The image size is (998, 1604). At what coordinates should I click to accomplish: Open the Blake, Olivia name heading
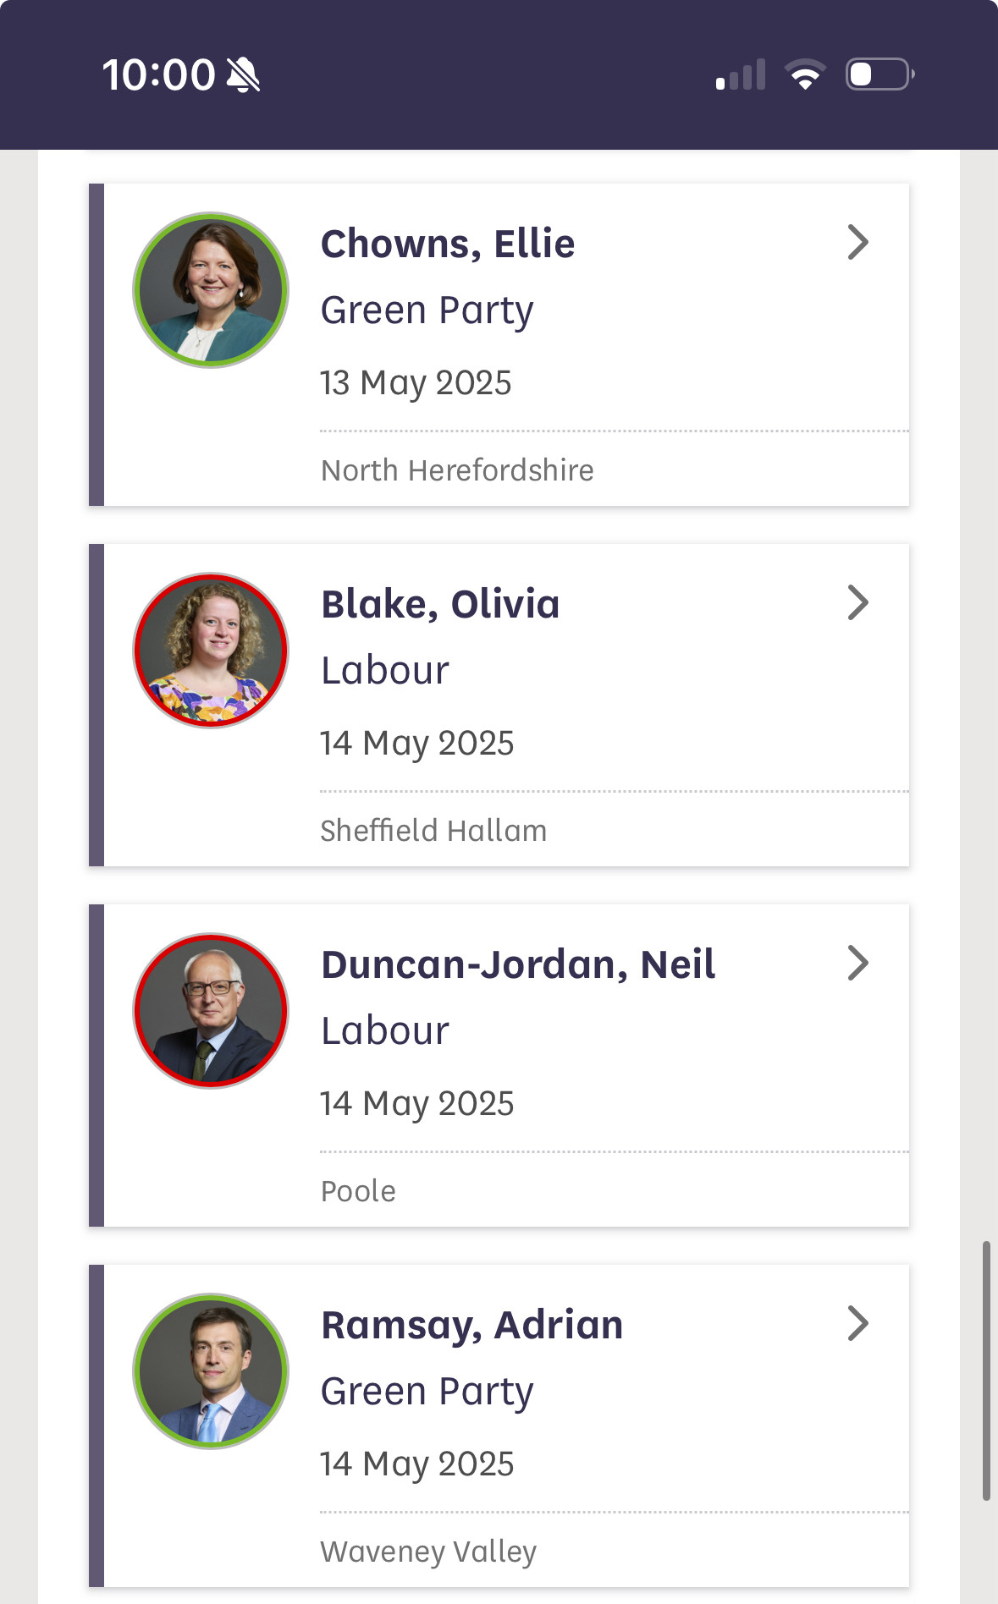click(440, 605)
